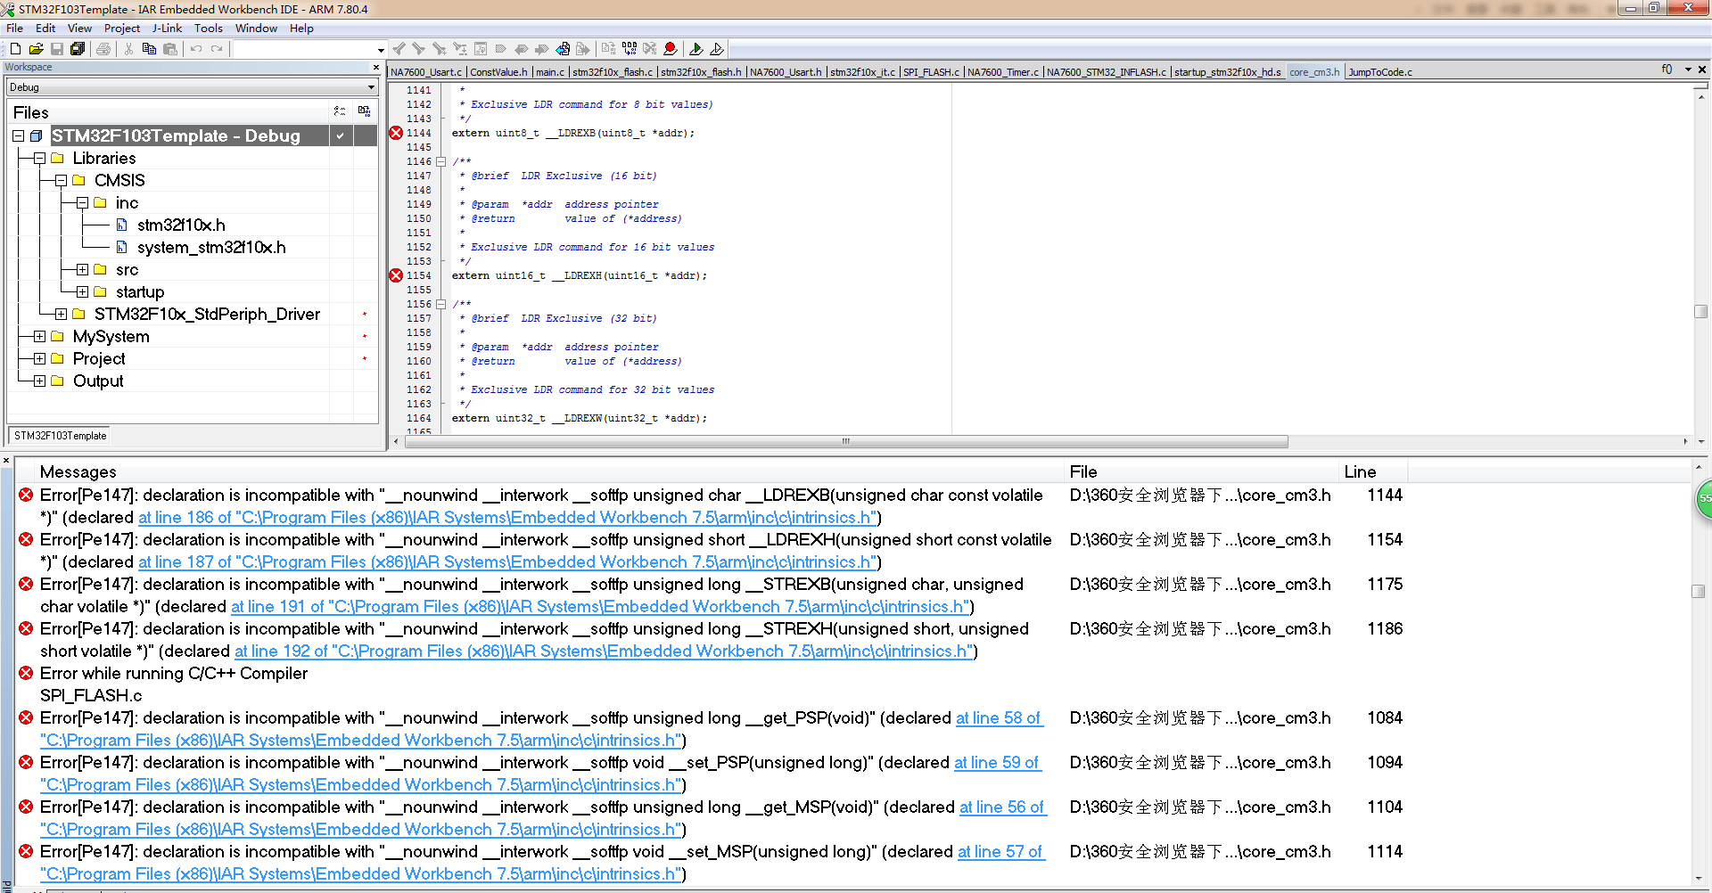Click the Undo toolbar icon
The width and height of the screenshot is (1712, 893).
click(x=195, y=49)
